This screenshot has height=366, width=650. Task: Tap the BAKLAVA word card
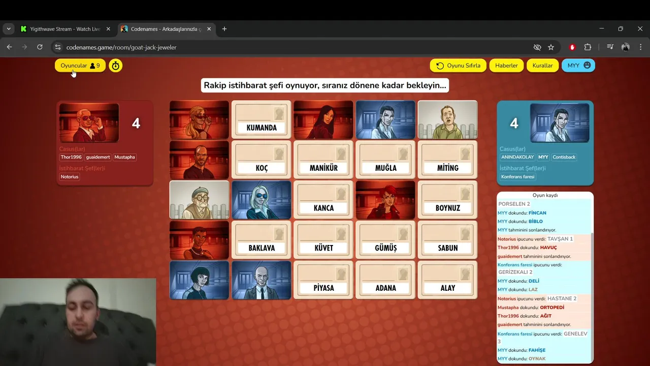[262, 240]
